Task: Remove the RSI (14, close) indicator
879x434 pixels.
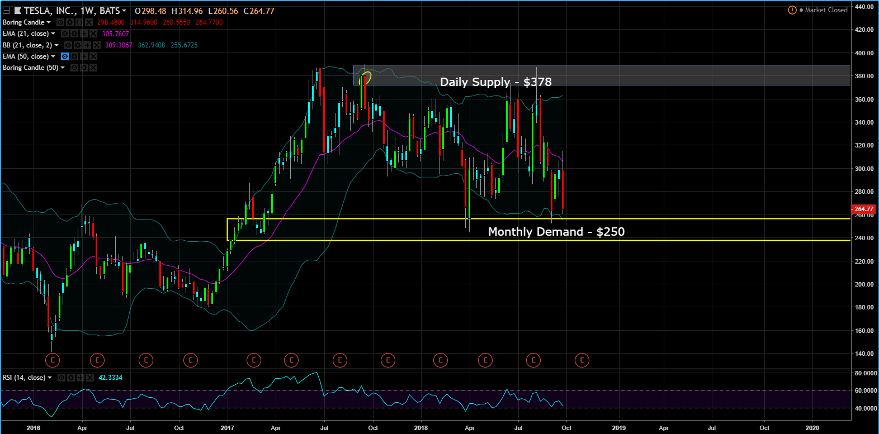Action: point(90,378)
